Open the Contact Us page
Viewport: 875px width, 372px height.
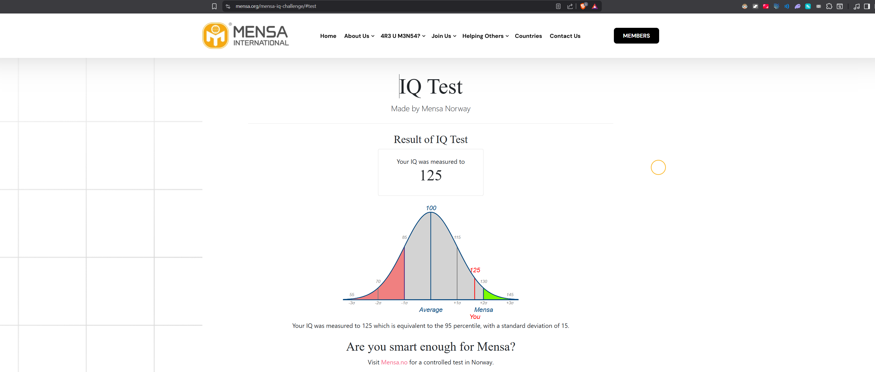pos(565,36)
